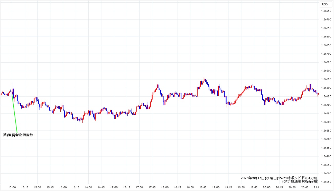334x191 pixels.
Task: Click the 1.36050 price axis label
Action: (326, 165)
